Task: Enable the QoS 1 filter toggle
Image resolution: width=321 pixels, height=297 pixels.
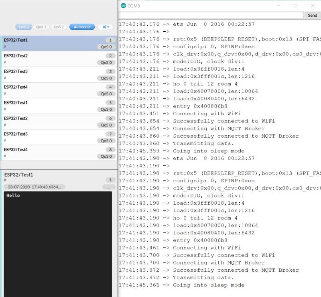Action: [x=41, y=27]
